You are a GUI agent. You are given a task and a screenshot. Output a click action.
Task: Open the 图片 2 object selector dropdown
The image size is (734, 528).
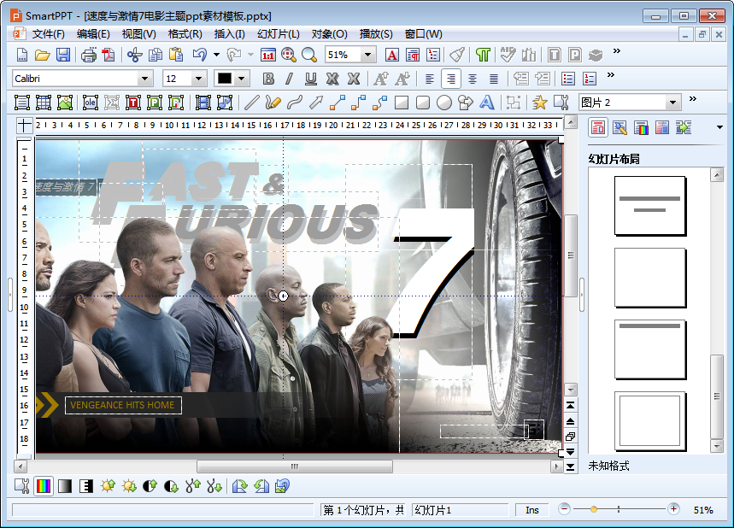coord(673,103)
